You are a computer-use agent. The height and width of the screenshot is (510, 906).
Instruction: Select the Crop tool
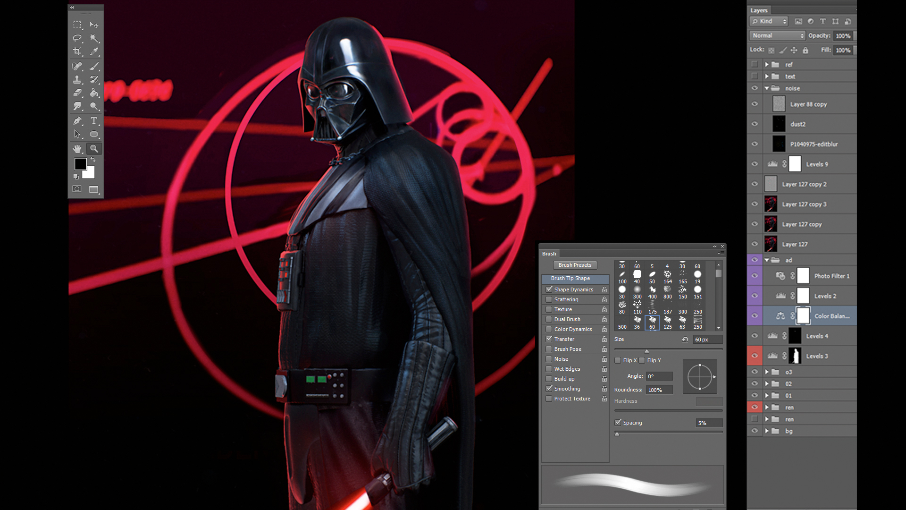point(77,51)
